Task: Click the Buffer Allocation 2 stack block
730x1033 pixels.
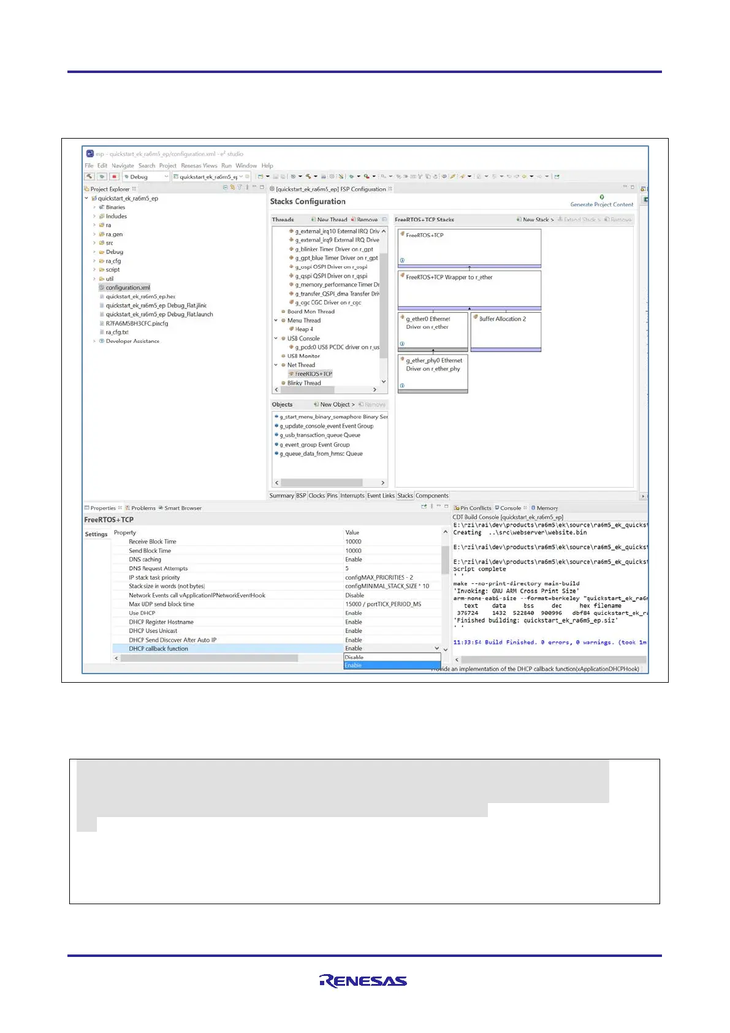Action: tap(506, 331)
